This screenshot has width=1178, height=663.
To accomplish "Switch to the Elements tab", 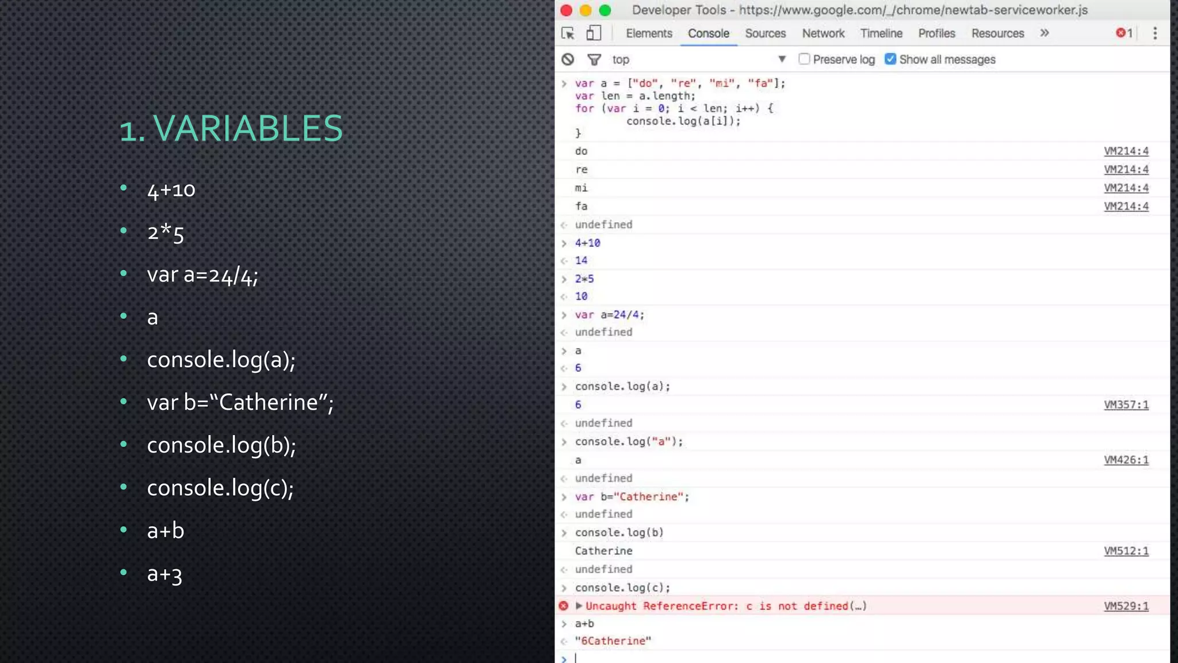I will 649,33.
